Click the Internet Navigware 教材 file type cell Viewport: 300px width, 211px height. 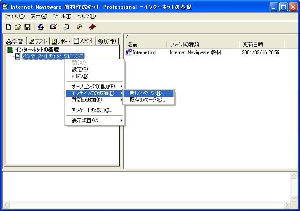195,52
